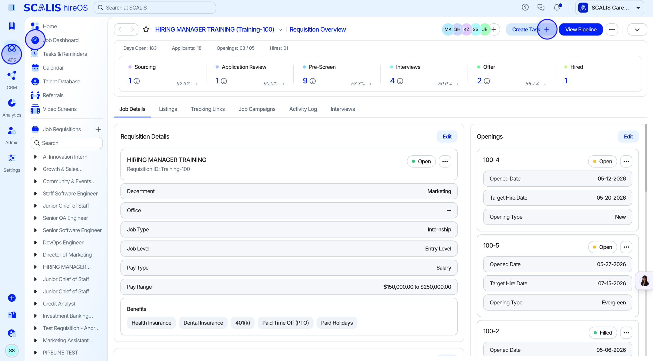
Task: Click the Openings panel vertical scrollbar
Action: [x=646, y=158]
